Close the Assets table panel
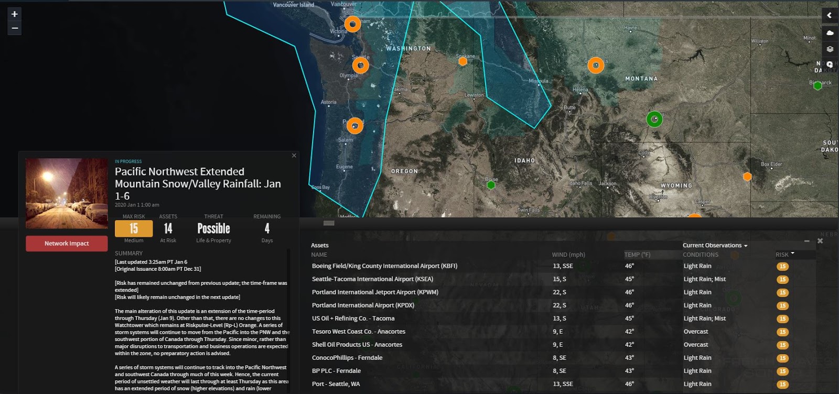The image size is (839, 394). click(820, 241)
